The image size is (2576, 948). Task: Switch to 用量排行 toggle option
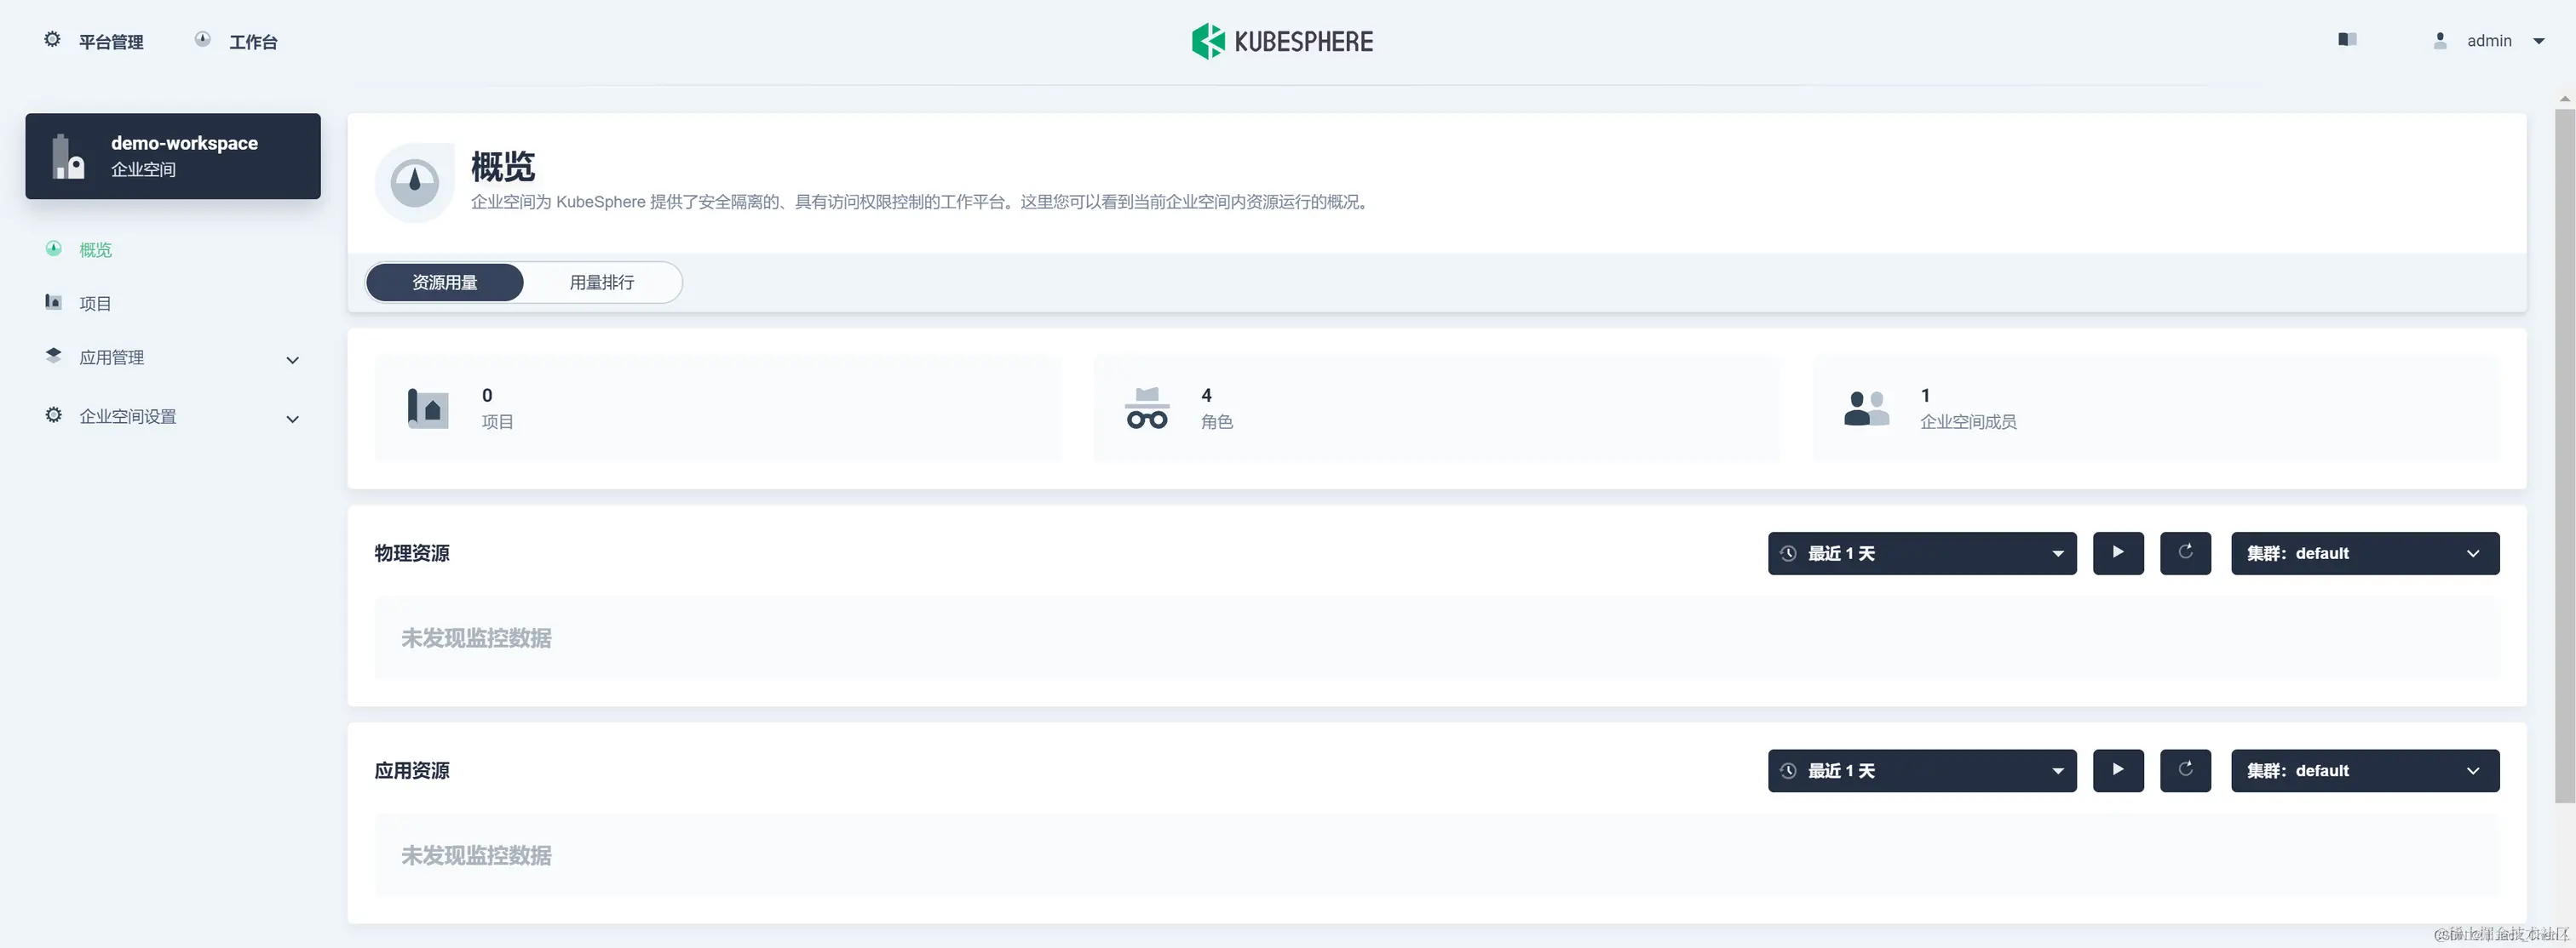(x=602, y=283)
